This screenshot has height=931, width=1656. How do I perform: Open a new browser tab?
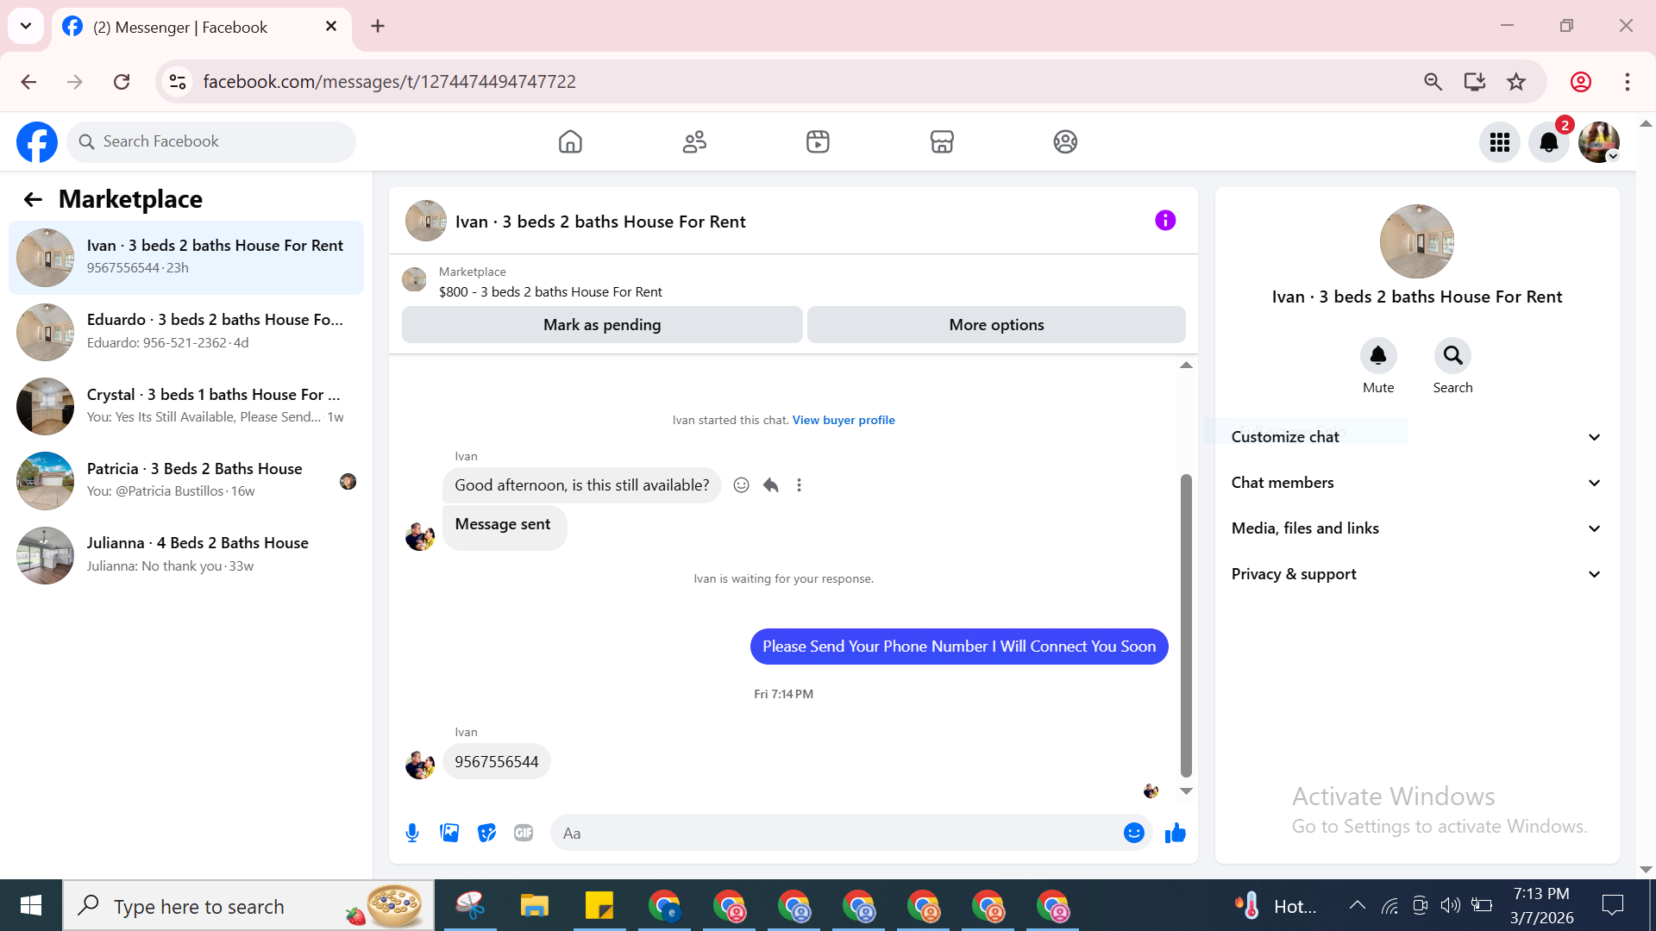[378, 26]
